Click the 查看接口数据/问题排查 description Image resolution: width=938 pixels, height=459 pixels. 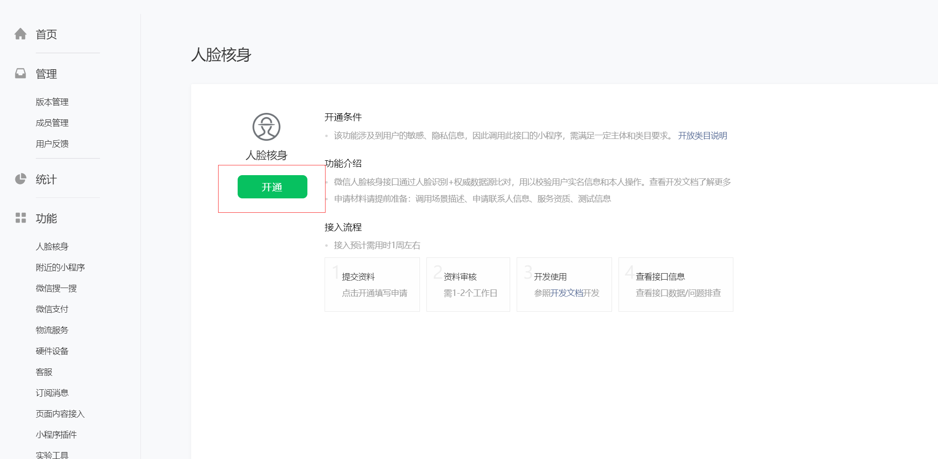pyautogui.click(x=679, y=293)
